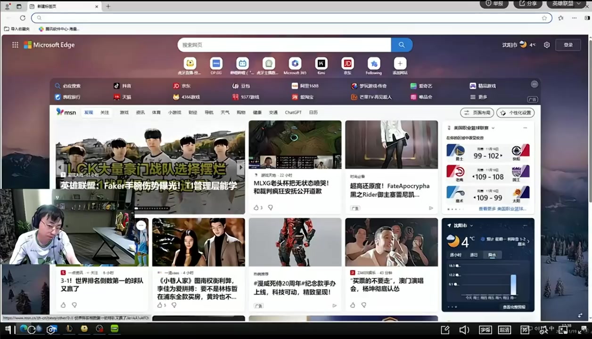Open the 导入收藏夹 bookmarks bar item
This screenshot has width=592, height=339.
[x=17, y=29]
